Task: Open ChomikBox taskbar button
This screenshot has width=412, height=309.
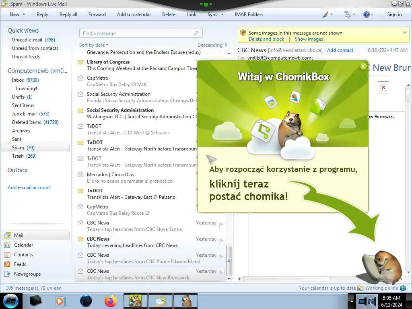Action: [x=136, y=301]
